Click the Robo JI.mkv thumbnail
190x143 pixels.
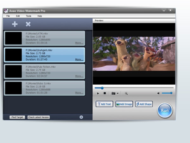[13, 88]
